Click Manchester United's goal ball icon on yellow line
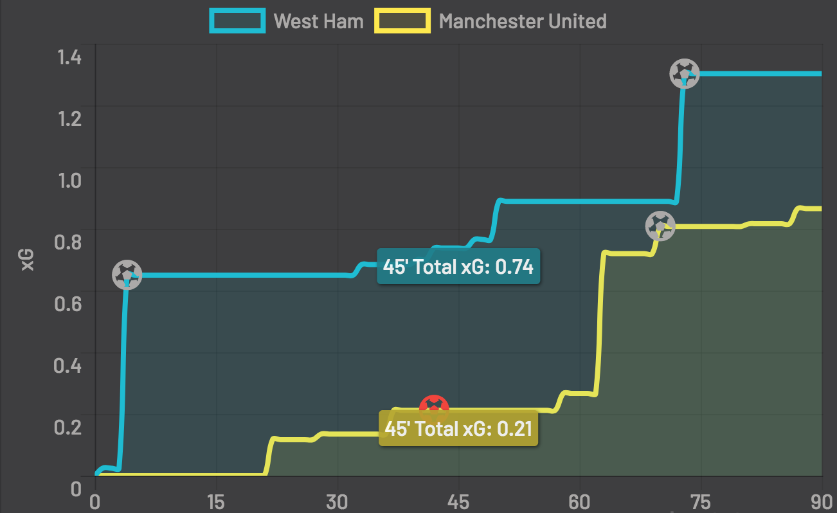This screenshot has height=513, width=837. pos(660,226)
